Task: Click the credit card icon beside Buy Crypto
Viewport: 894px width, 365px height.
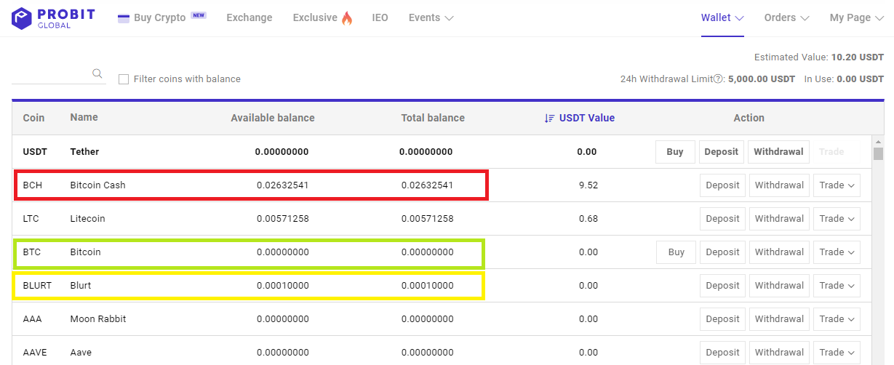Action: (124, 18)
